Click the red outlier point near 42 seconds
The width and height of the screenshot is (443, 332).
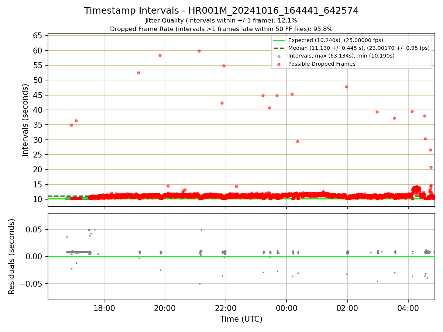[x=222, y=103]
